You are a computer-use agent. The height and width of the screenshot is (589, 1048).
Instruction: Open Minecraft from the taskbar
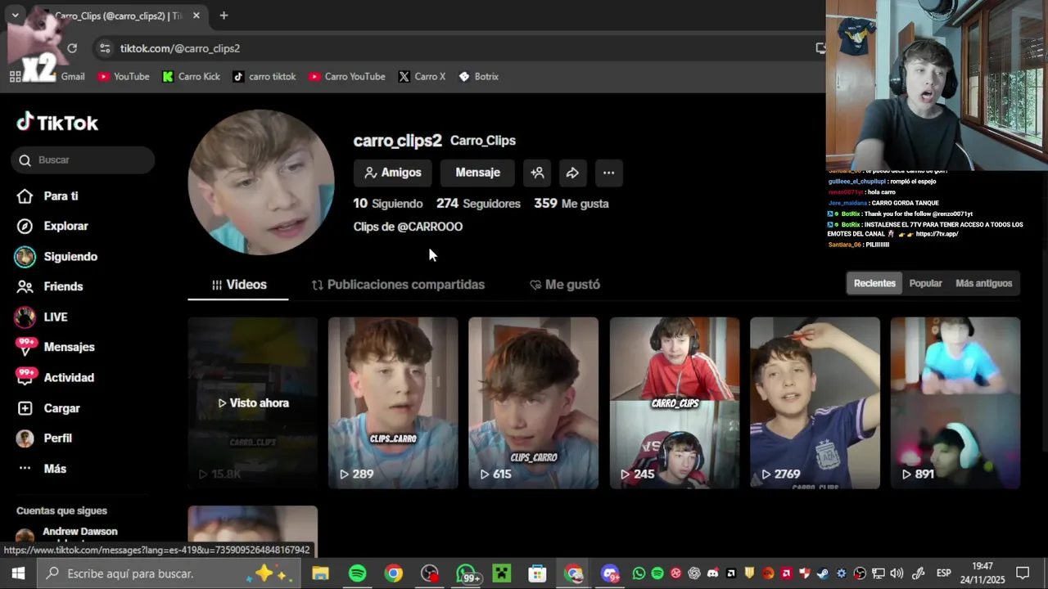(x=501, y=573)
